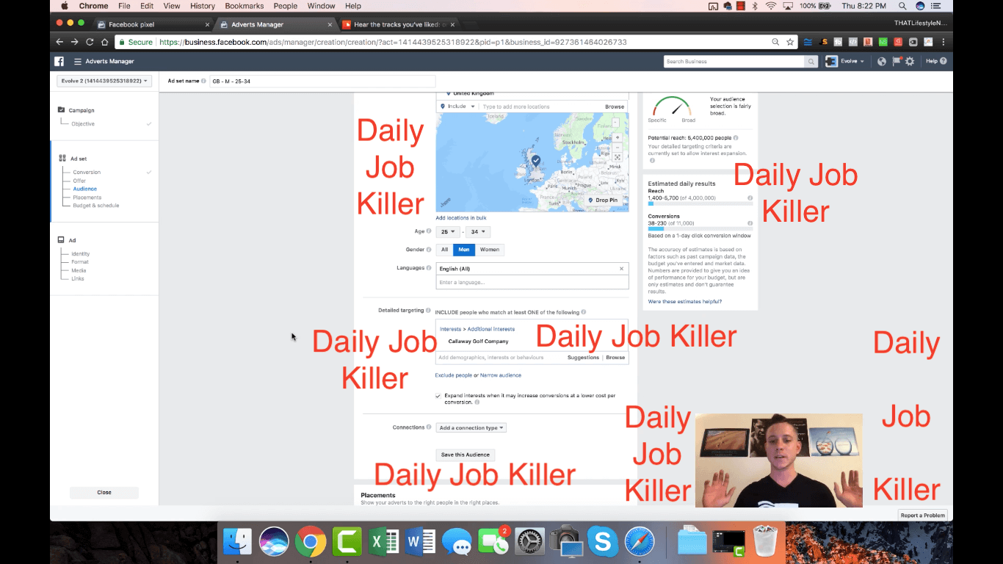1003x564 pixels.
Task: Click the Add locations in bulk link
Action: 460,218
